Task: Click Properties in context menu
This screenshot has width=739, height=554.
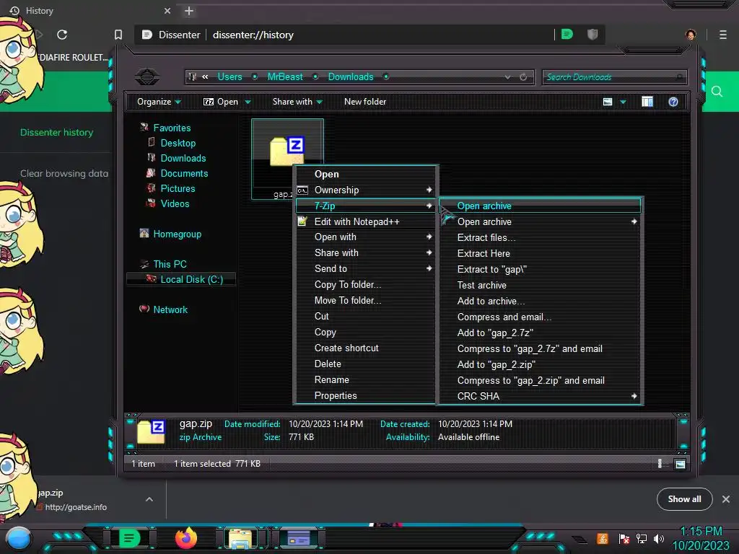Action: coord(366,396)
